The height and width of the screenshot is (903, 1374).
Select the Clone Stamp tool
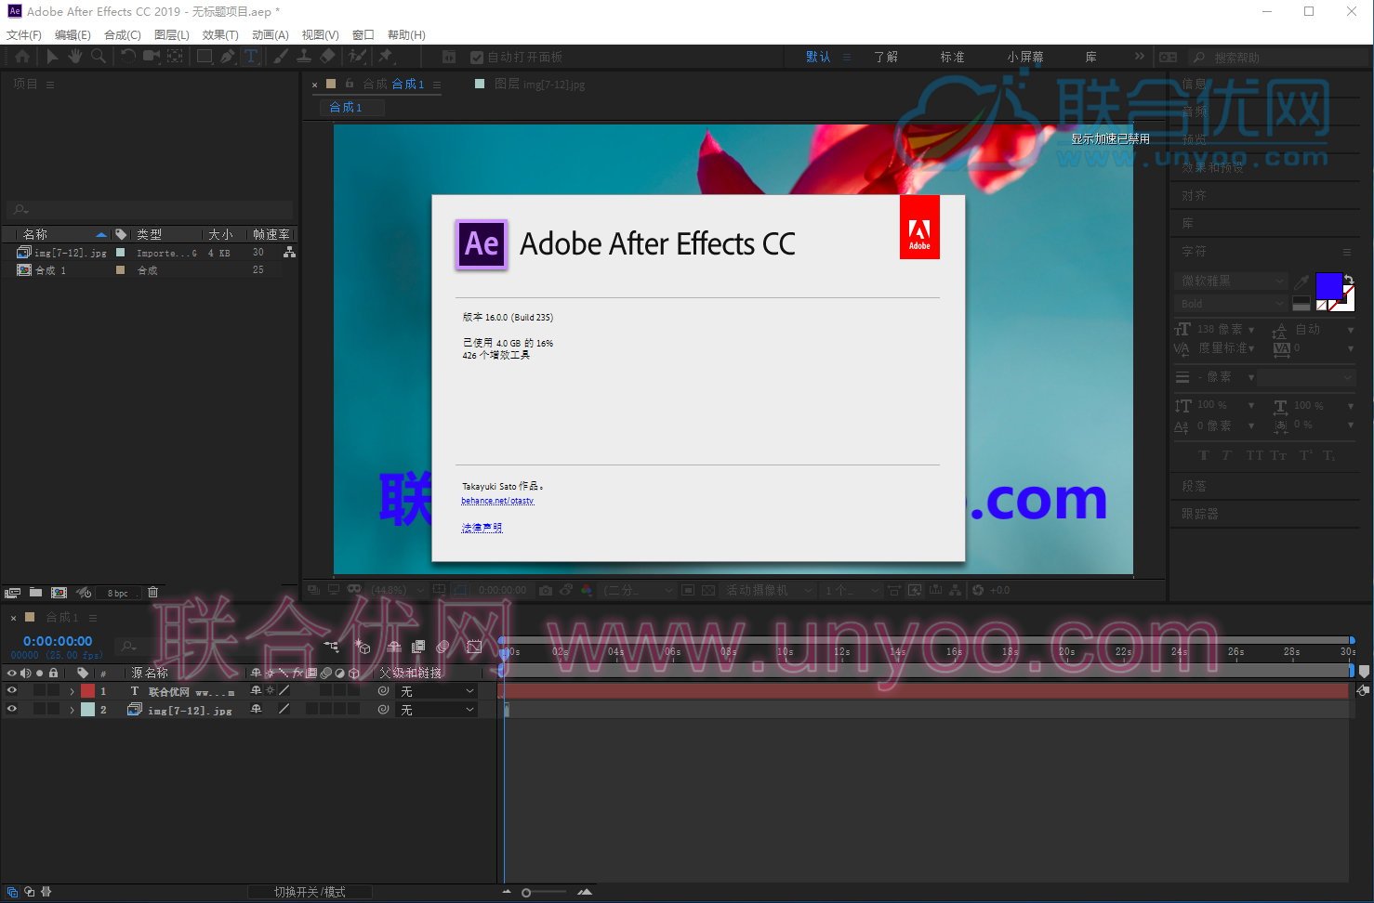point(303,57)
